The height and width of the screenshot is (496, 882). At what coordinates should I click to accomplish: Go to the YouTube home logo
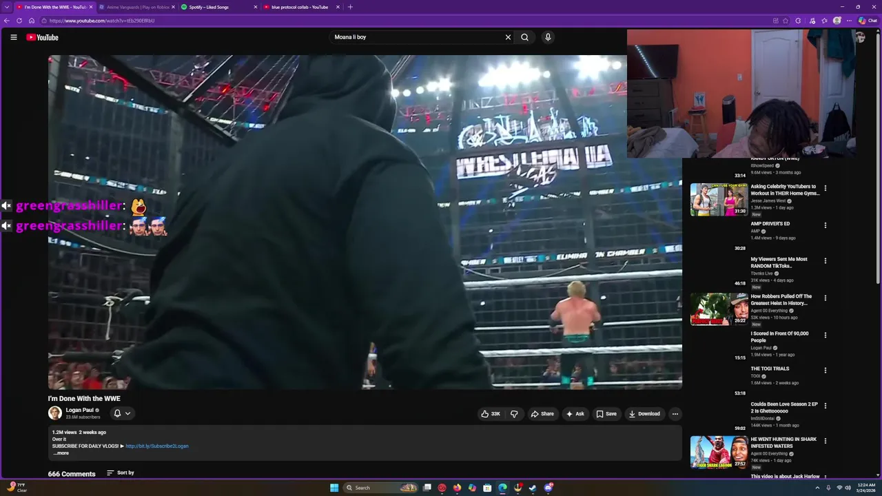pos(42,37)
